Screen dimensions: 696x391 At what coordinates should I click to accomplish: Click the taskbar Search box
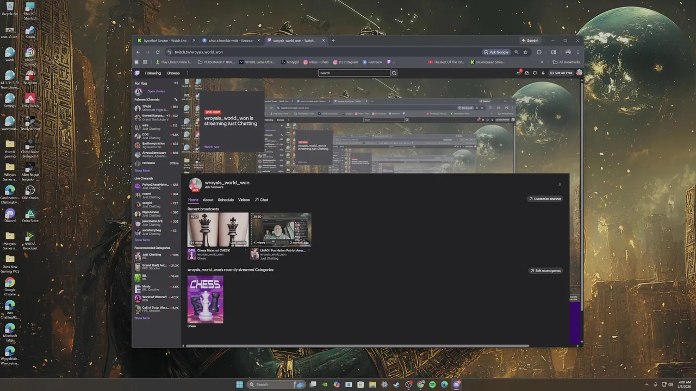[x=276, y=384]
